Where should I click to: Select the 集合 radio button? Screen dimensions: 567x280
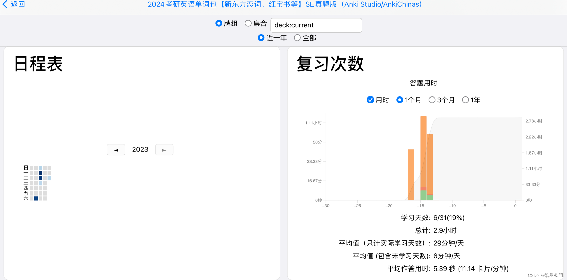248,23
